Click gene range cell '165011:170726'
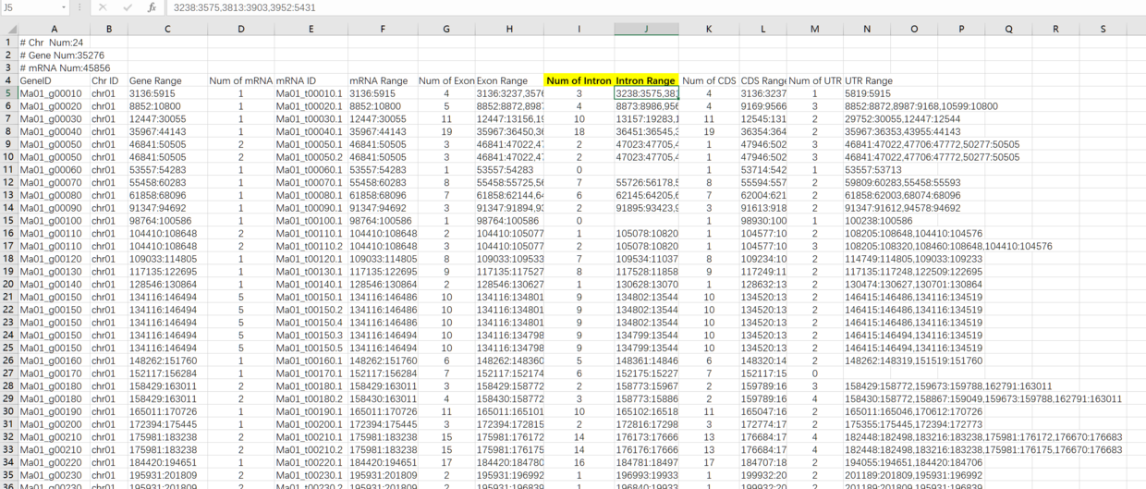 (x=167, y=411)
